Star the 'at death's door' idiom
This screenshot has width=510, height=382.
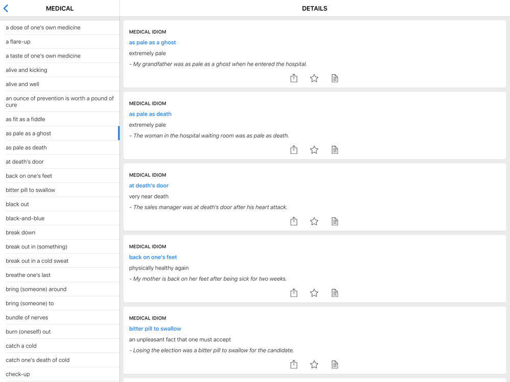click(x=314, y=221)
